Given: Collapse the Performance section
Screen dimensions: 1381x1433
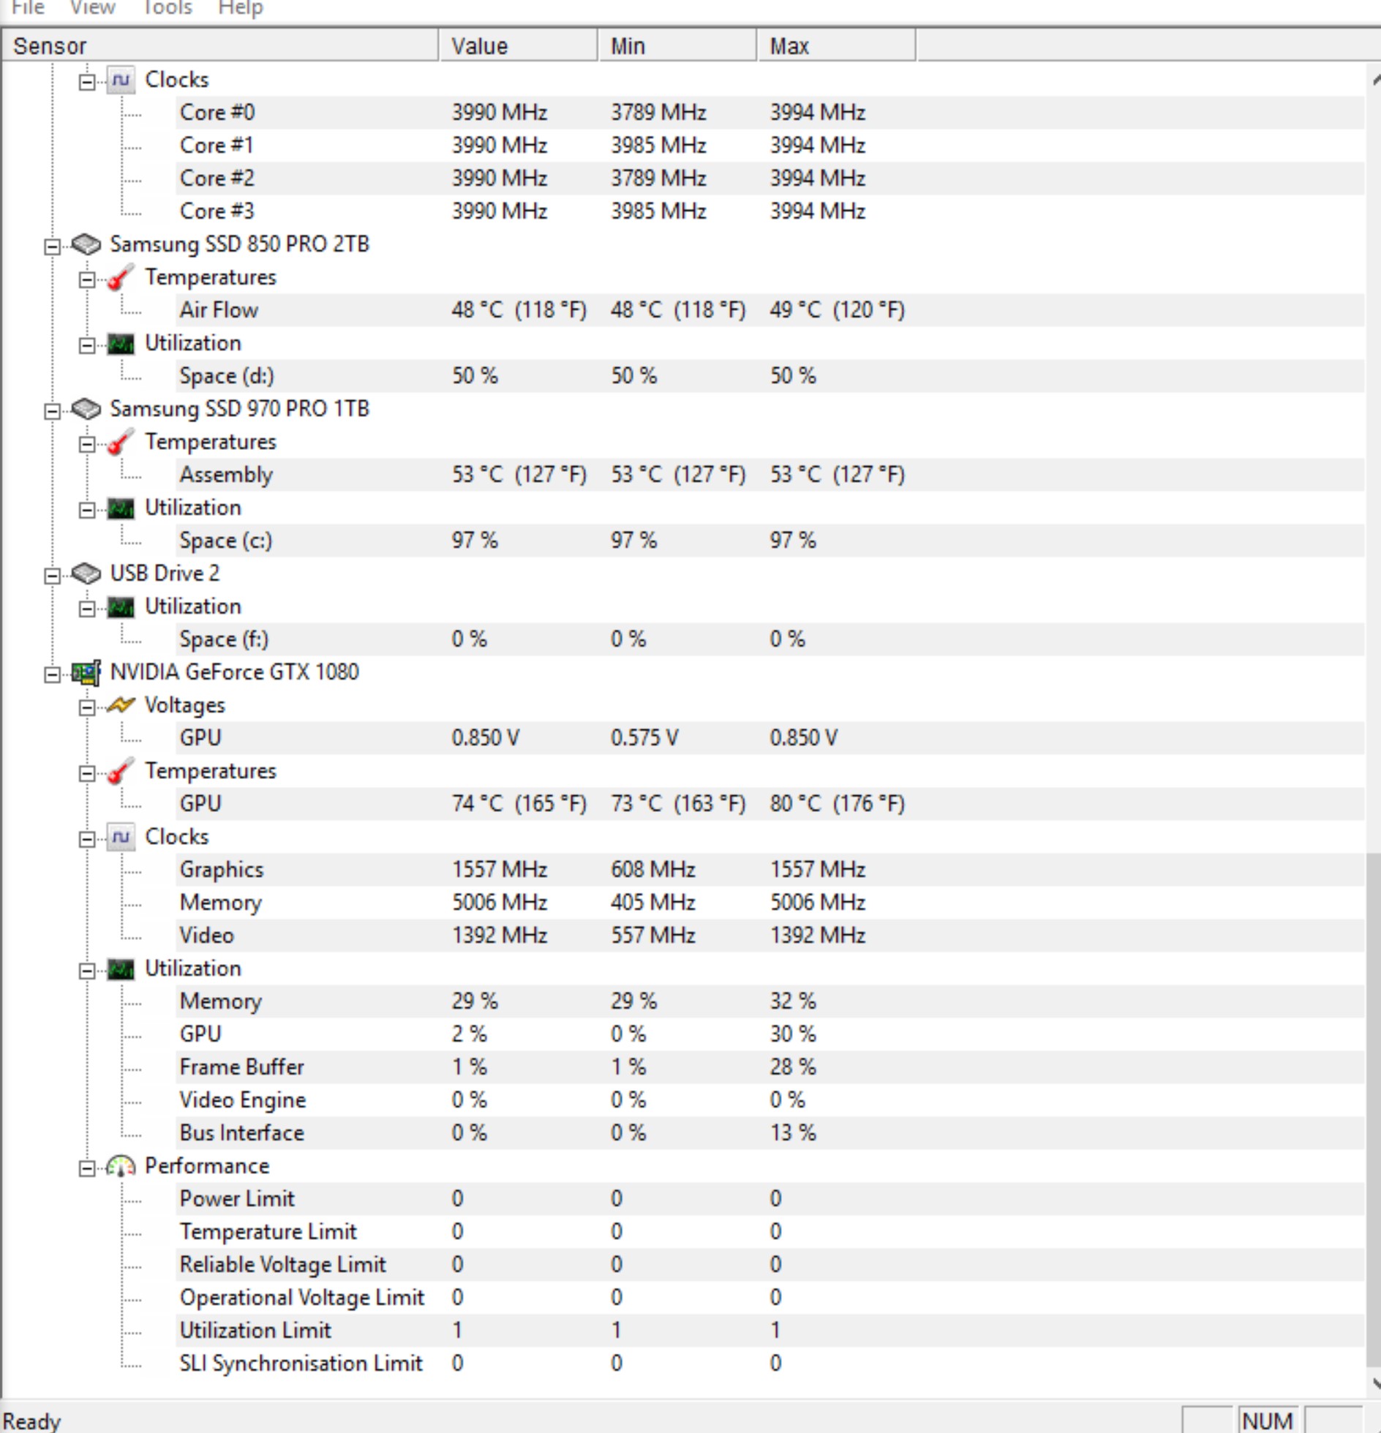Looking at the screenshot, I should [86, 1168].
